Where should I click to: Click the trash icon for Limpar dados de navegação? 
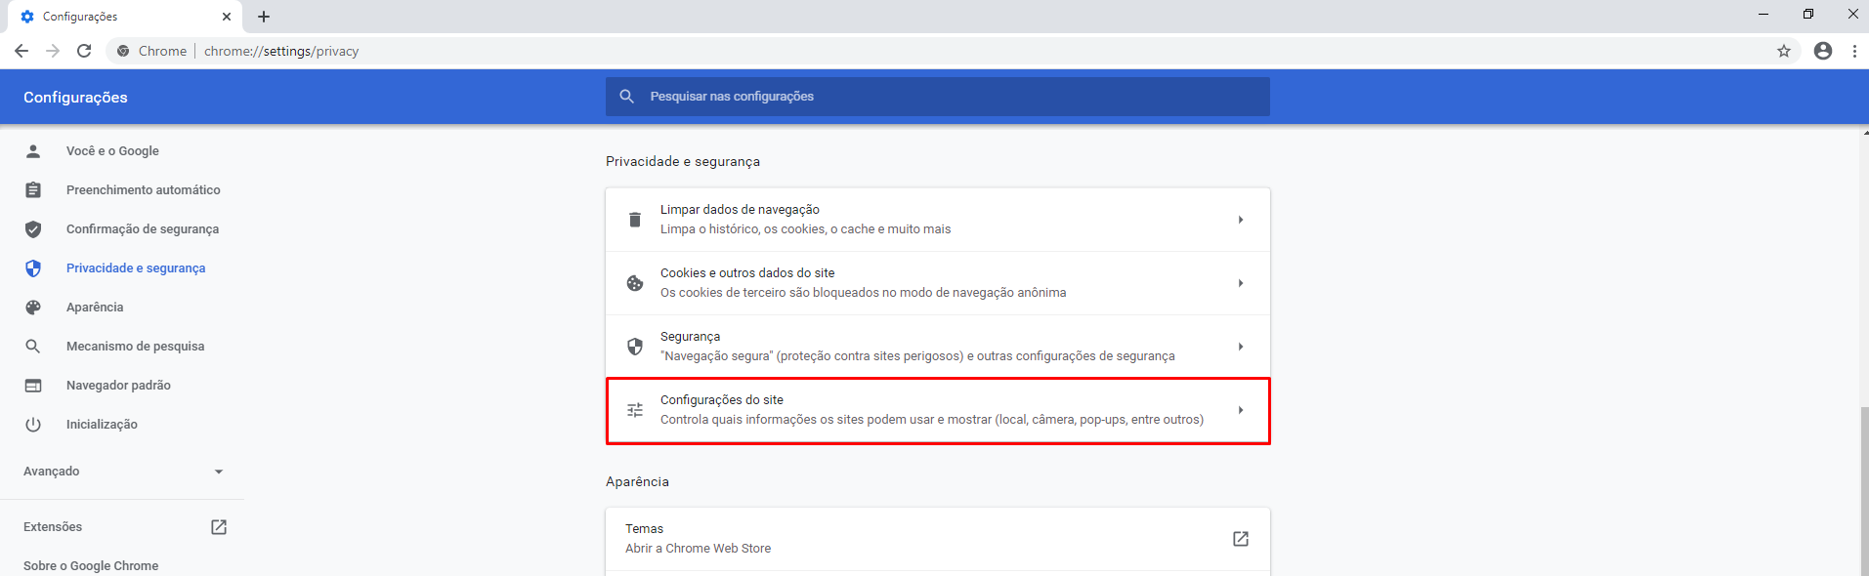pos(635,220)
